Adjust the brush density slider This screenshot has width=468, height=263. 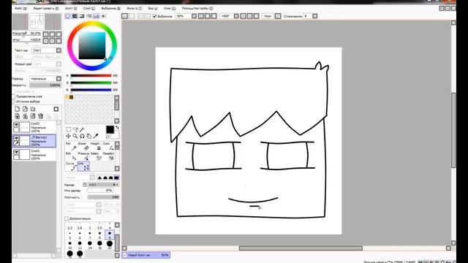(x=103, y=197)
